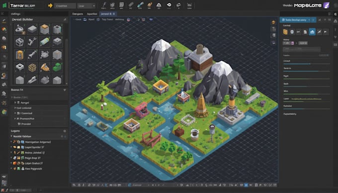Click 'elehining' in the viewport toolbar
Viewport: 338px width, 193px height.
click(119, 19)
